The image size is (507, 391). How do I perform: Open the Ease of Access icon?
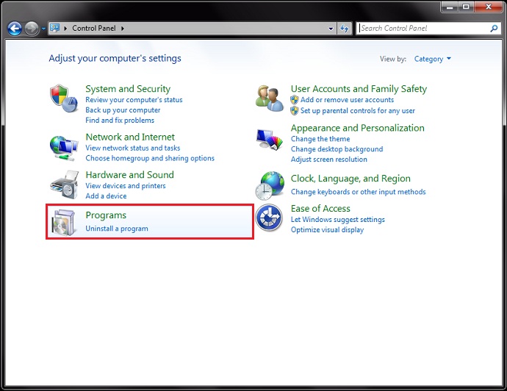pyautogui.click(x=269, y=218)
